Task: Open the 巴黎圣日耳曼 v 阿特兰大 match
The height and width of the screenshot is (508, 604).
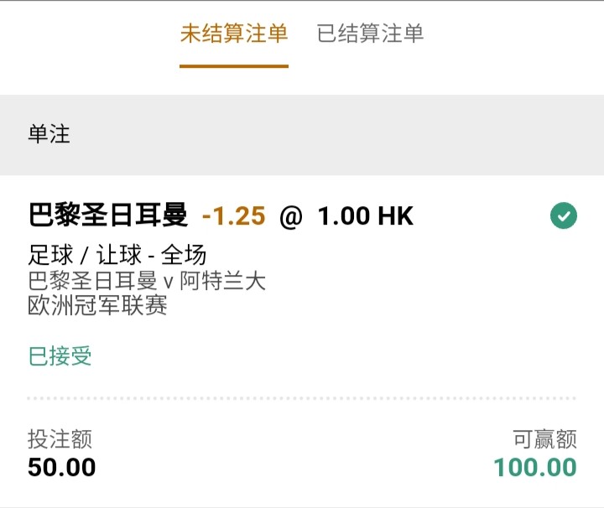Action: (147, 280)
